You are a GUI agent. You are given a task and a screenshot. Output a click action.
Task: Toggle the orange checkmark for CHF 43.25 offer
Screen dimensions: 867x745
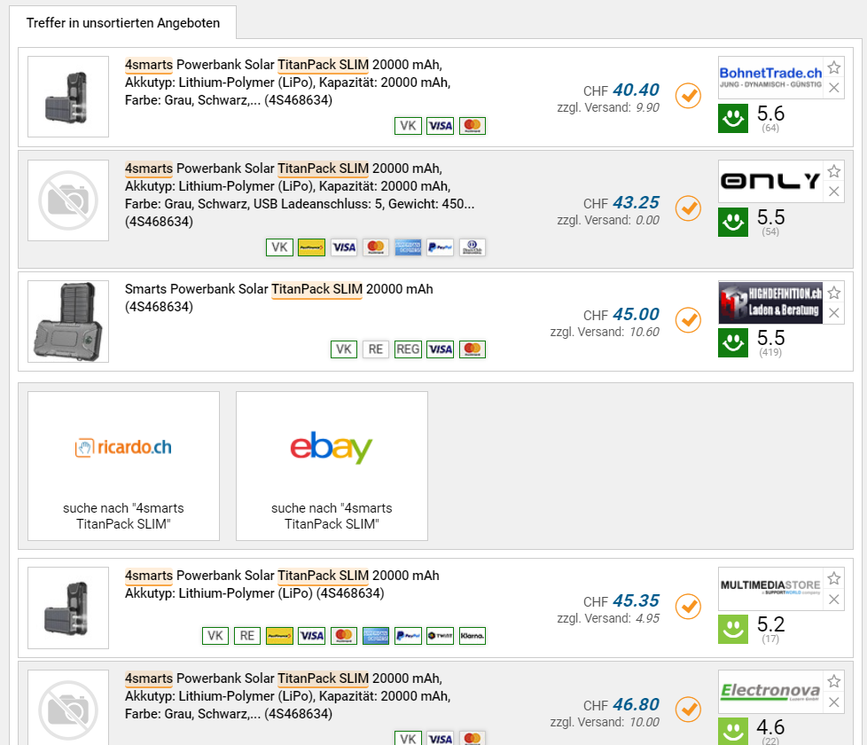pos(688,208)
